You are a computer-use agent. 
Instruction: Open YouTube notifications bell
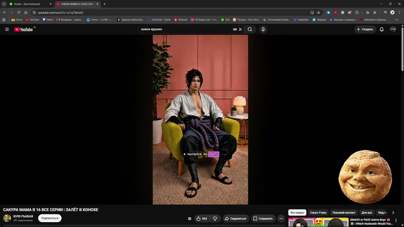point(382,29)
